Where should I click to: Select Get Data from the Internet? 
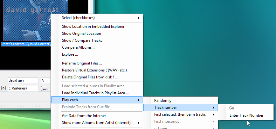pos(97,116)
